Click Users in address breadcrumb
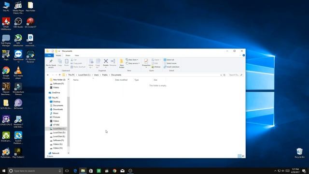Screen dimensions: 309x174 97,75
